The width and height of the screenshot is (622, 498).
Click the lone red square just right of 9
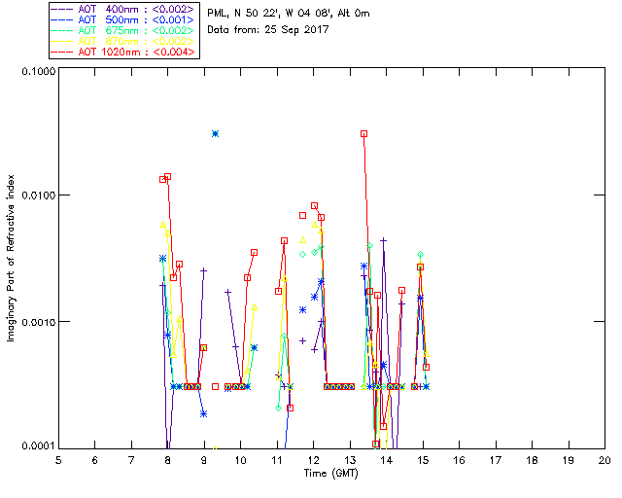coord(216,386)
